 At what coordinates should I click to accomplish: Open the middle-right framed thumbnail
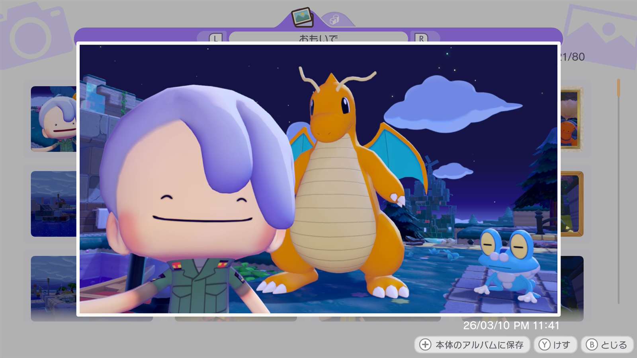click(x=572, y=204)
